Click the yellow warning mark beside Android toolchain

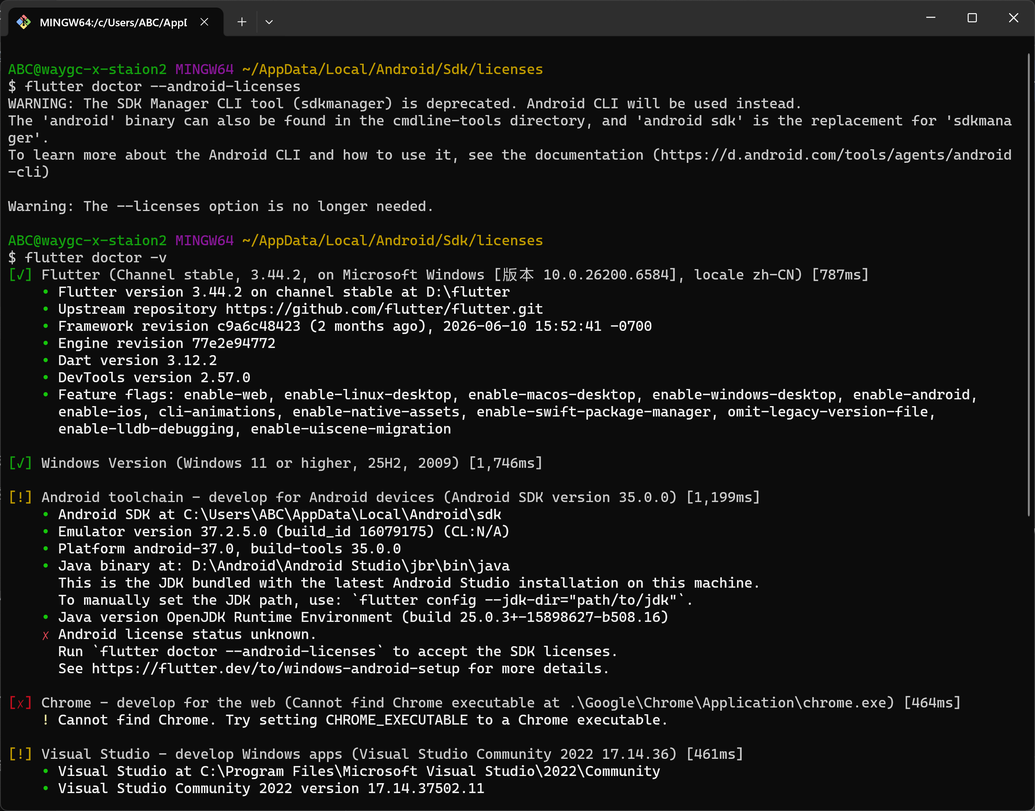click(20, 498)
